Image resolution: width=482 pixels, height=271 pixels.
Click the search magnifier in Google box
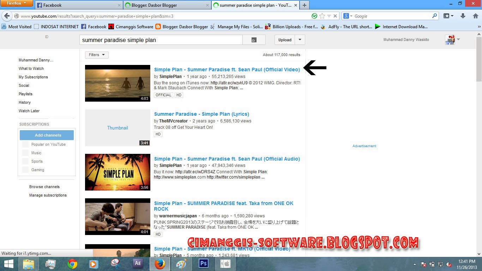(x=434, y=16)
